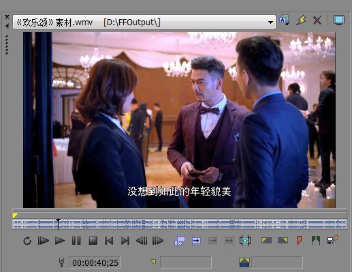The image size is (352, 272).
Task: Click Play From Start button
Action: (43, 241)
